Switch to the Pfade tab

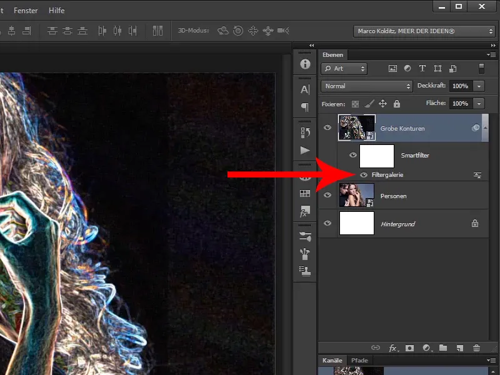tap(359, 361)
